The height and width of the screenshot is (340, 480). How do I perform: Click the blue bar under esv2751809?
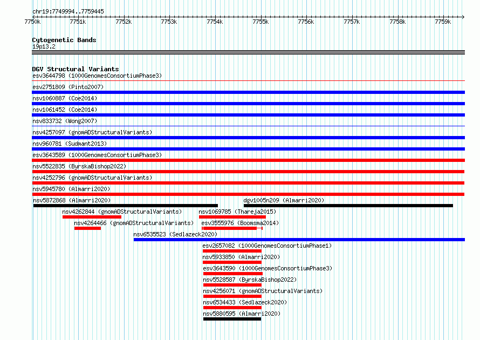(x=248, y=92)
